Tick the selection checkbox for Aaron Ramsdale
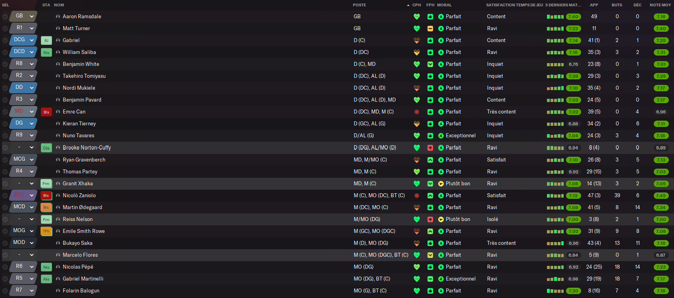The image size is (674, 298). coord(5,17)
